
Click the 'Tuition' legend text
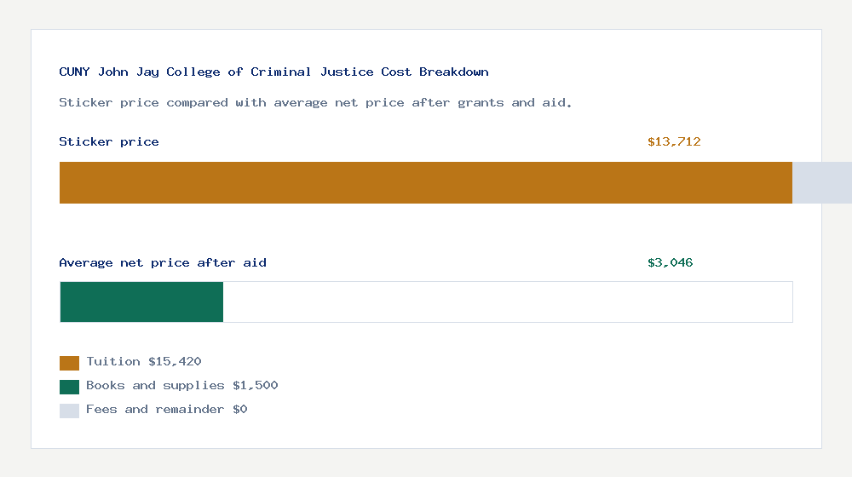113,362
